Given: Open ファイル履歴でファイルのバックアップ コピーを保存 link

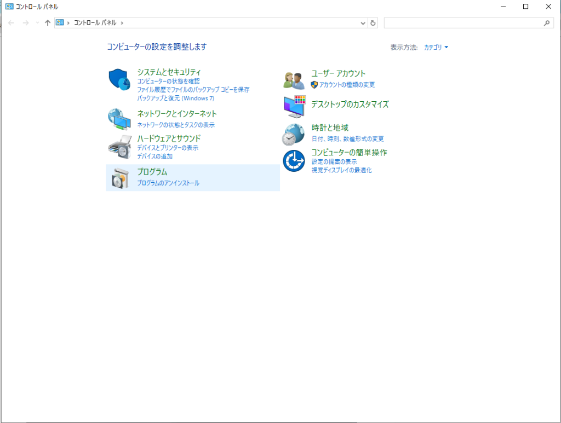Looking at the screenshot, I should (x=193, y=90).
